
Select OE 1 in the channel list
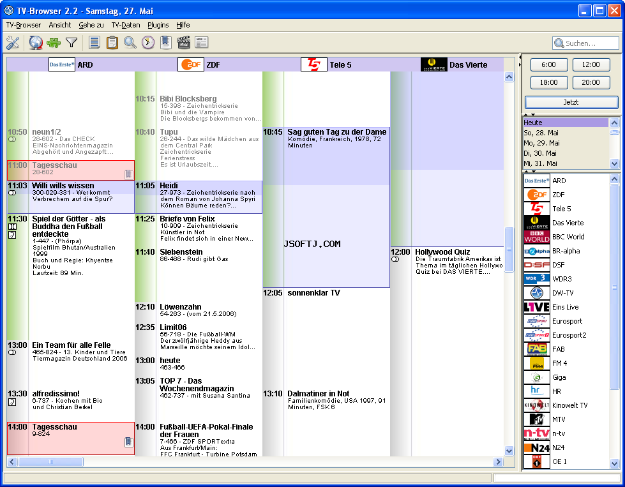pyautogui.click(x=566, y=461)
